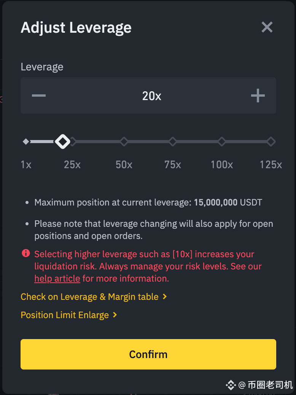The width and height of the screenshot is (296, 395).
Task: Click the 50x label under slider
Action: 124,165
